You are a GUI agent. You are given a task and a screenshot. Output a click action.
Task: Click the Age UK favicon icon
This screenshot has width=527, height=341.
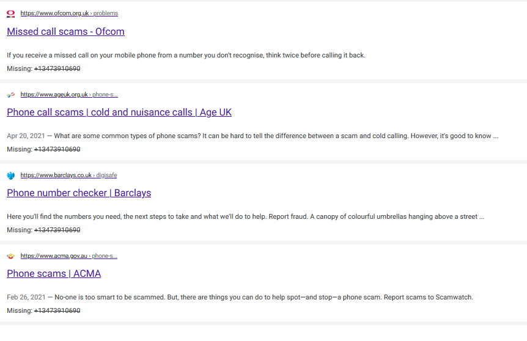point(11,95)
